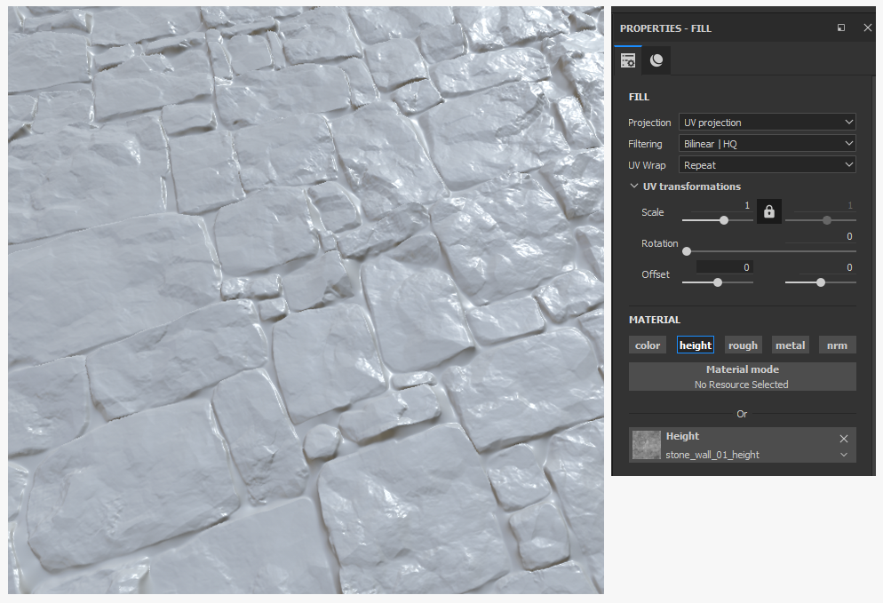This screenshot has width=883, height=603.
Task: Expand the Height resource chevron
Action: click(844, 455)
